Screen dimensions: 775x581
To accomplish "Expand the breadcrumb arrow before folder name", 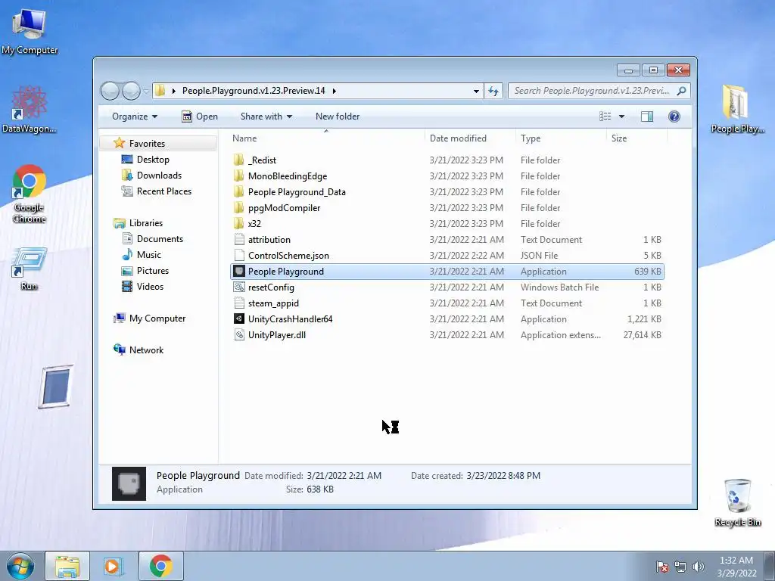I will pos(173,91).
